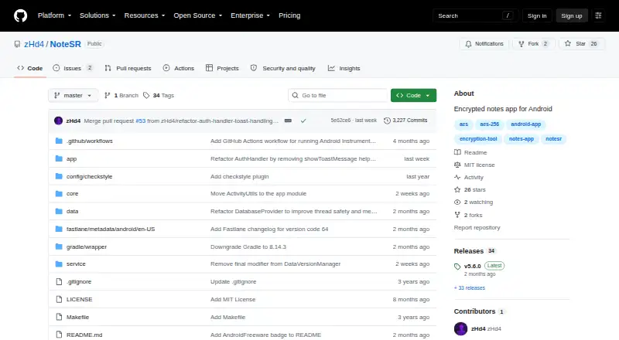
Task: Expand the commit message ellipsis button
Action: (288, 121)
